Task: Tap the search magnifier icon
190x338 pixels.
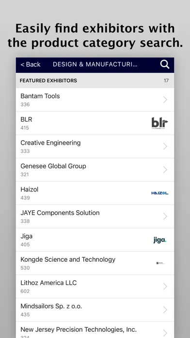Action: coord(165,65)
